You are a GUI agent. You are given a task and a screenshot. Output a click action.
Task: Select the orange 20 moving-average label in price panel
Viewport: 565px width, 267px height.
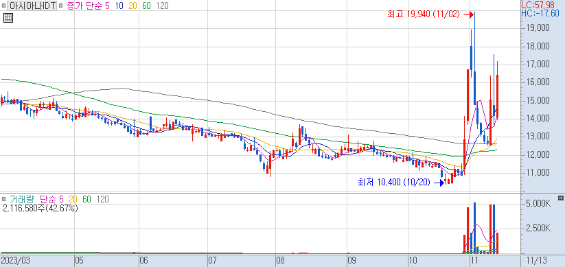pos(132,5)
